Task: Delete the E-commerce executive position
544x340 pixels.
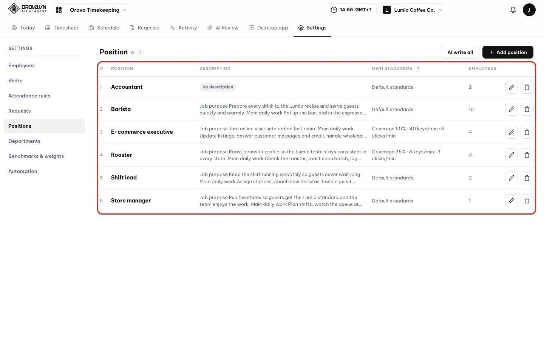Action: pyautogui.click(x=527, y=132)
